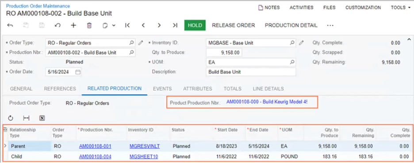Open clipboard dropdown arrow in toolbar
Screen dimensions: 414x163
click(114, 26)
